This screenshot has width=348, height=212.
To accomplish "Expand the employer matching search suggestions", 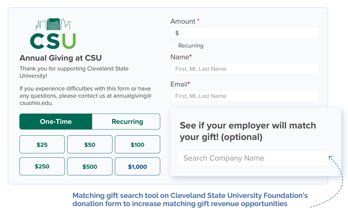I will [254, 158].
